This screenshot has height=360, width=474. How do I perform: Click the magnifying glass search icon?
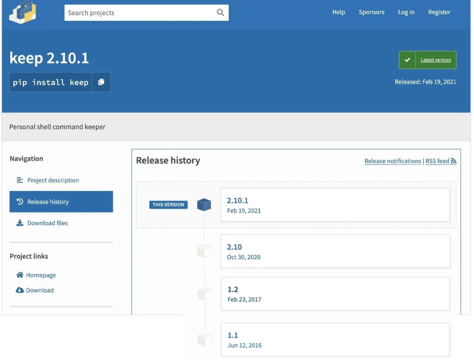click(220, 12)
